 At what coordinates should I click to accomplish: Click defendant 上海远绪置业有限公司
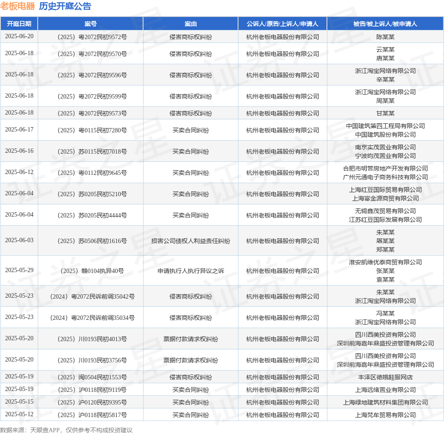click(x=385, y=390)
